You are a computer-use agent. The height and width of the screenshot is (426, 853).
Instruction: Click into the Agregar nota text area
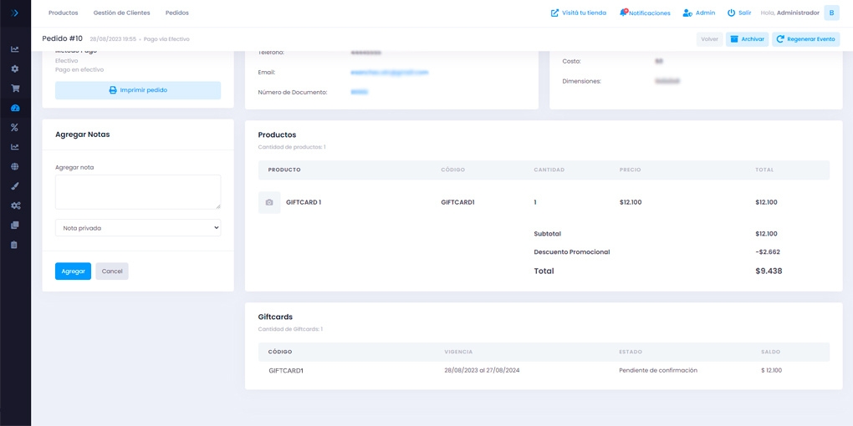click(138, 191)
